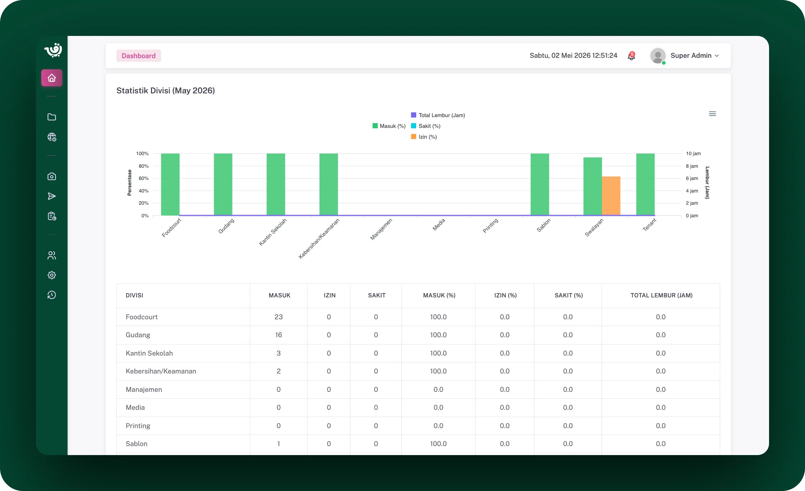
Task: Toggle the Total Lembur (Jam) legend series
Action: point(438,115)
